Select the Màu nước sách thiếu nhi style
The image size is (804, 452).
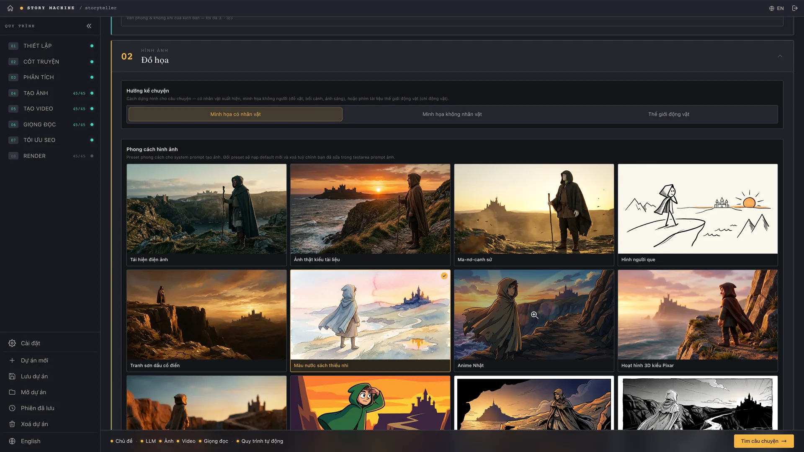tap(370, 321)
